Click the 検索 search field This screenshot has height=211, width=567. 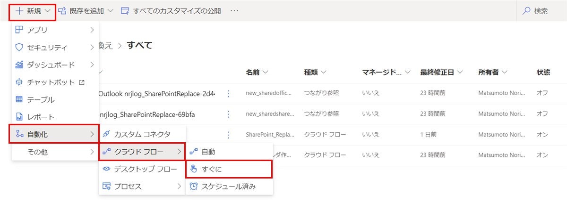[x=541, y=10]
